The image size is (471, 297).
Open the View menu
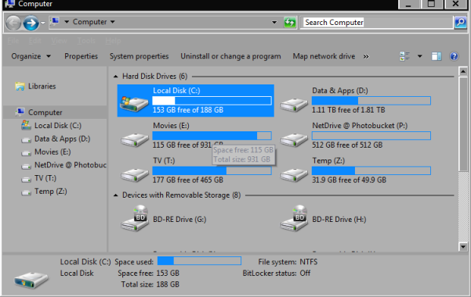[59, 41]
